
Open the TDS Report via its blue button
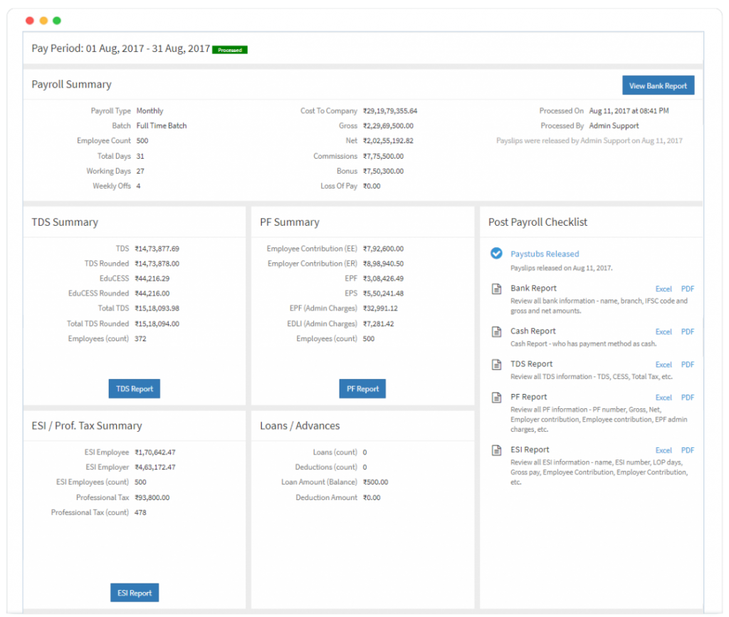click(x=134, y=389)
